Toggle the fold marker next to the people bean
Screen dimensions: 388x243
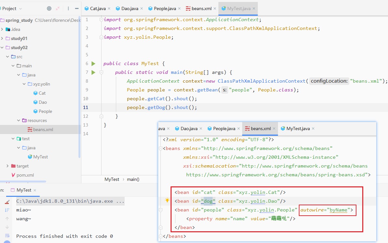160,210
